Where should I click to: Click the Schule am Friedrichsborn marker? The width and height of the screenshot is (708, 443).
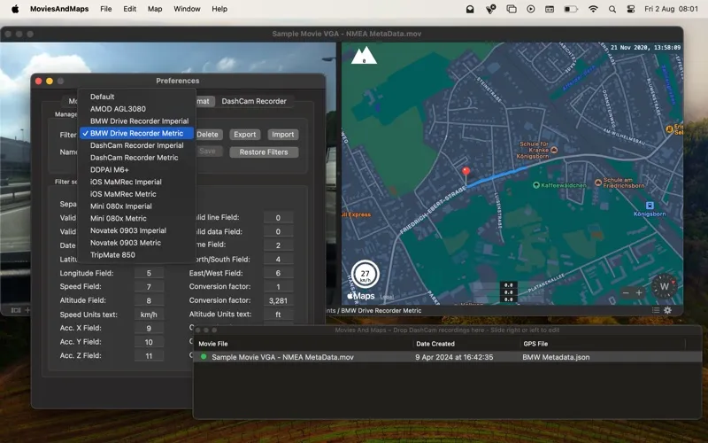598,183
